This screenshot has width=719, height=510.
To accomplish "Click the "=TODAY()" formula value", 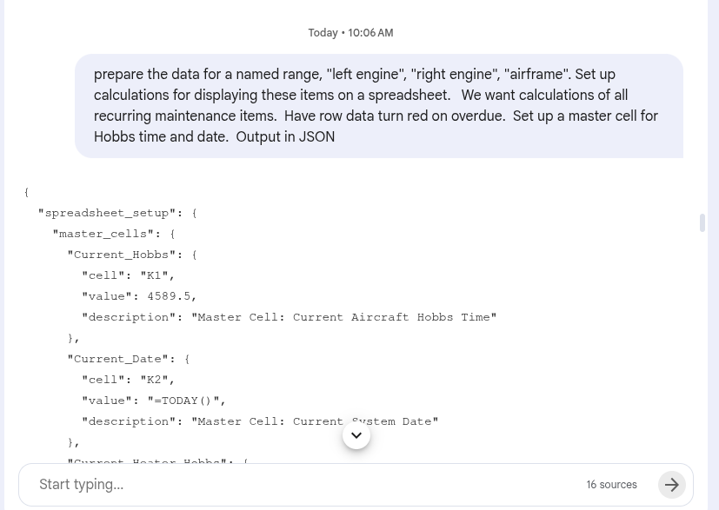I will click(183, 401).
